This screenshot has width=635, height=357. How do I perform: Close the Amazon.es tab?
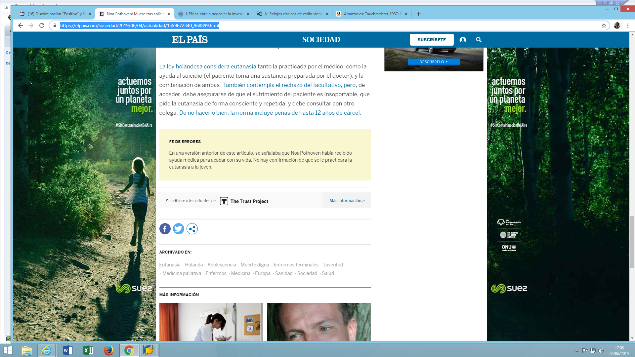tap(406, 14)
